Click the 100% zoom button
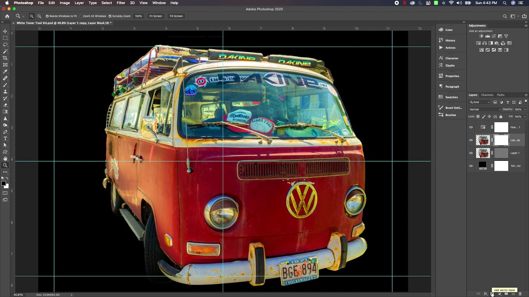The width and height of the screenshot is (529, 297). click(138, 16)
